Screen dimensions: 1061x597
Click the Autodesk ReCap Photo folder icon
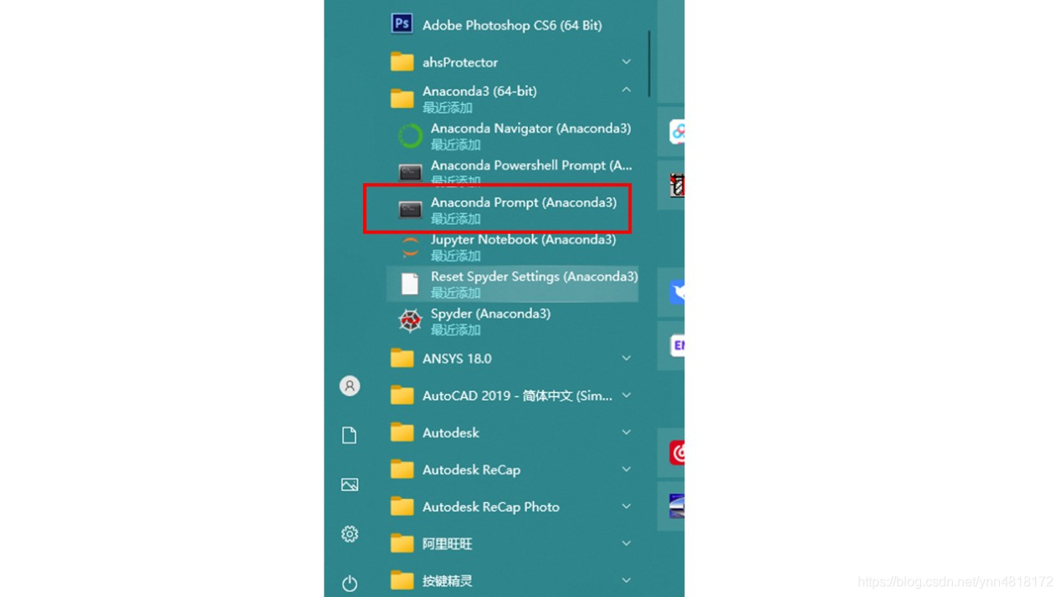[x=402, y=507]
